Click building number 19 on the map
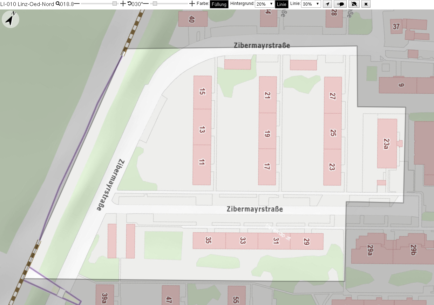The width and height of the screenshot is (434, 305). click(x=267, y=134)
